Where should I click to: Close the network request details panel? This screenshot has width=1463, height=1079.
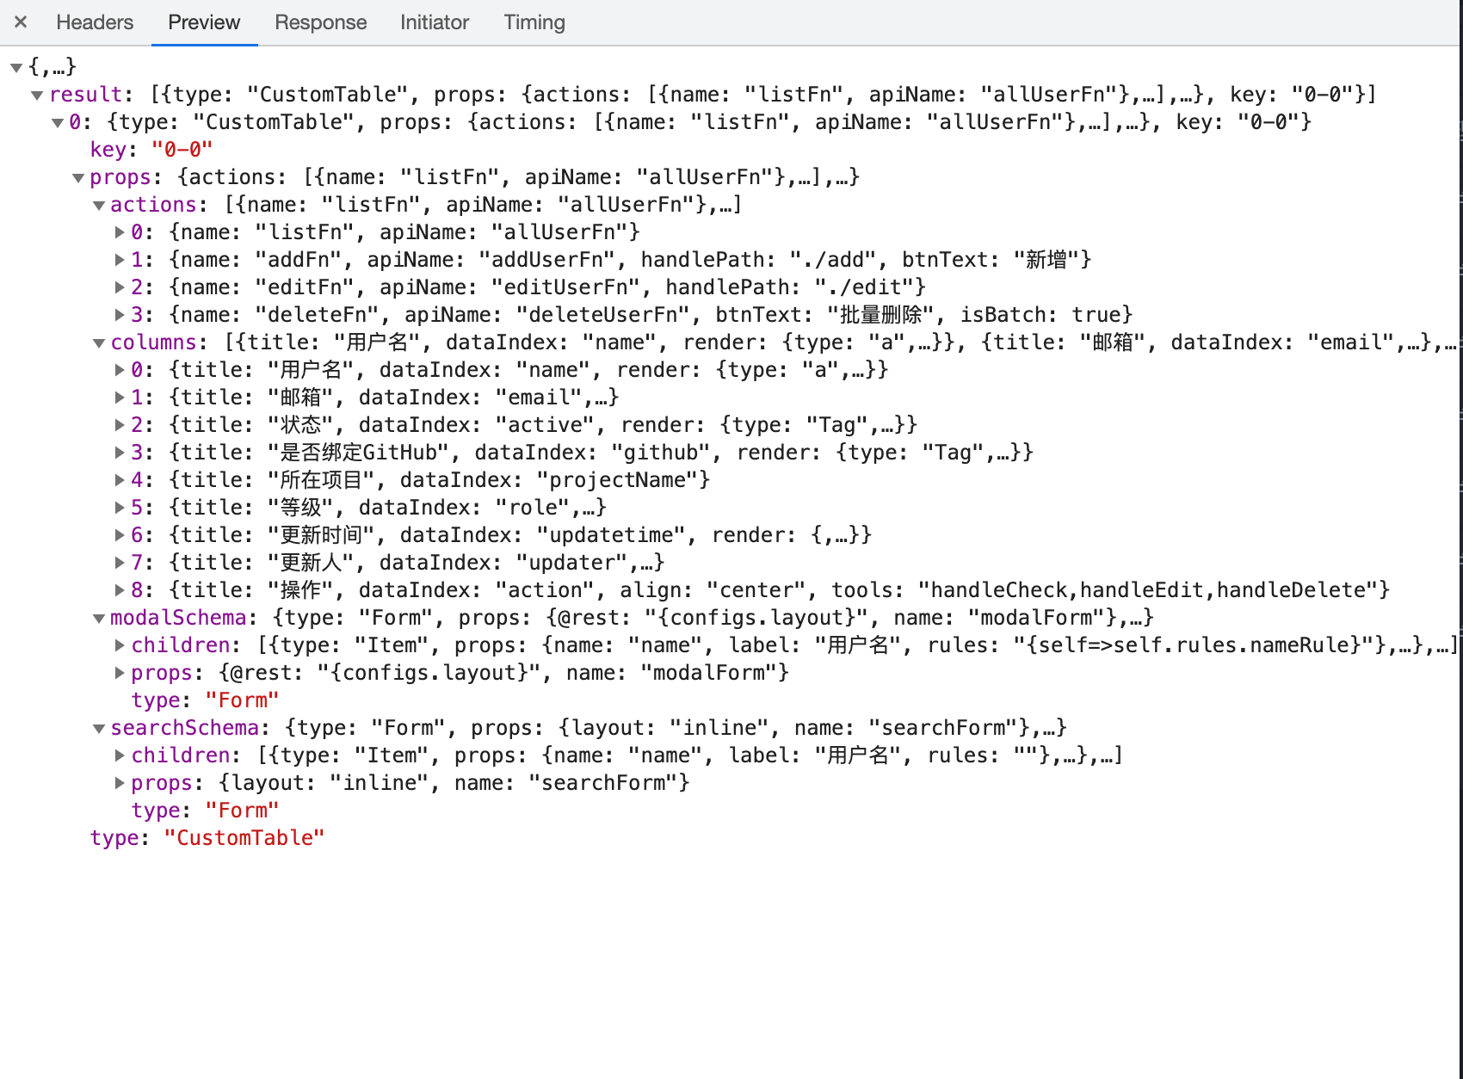pos(21,22)
